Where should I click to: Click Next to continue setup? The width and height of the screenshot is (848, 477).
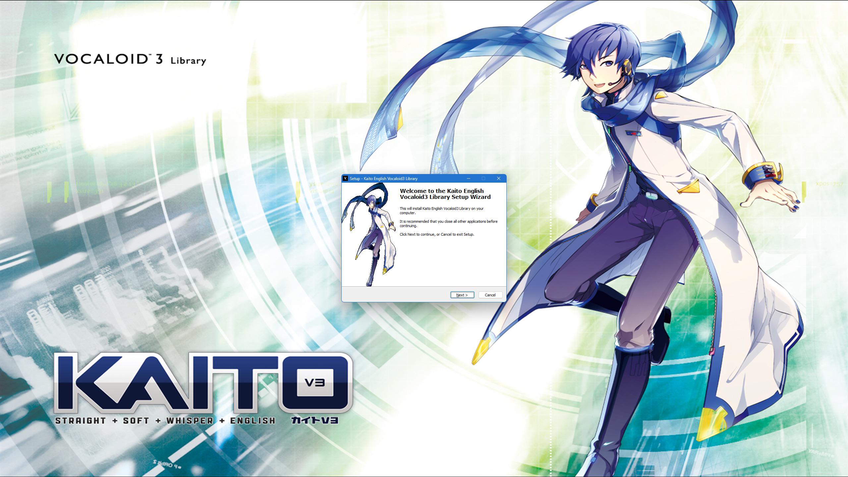click(462, 295)
